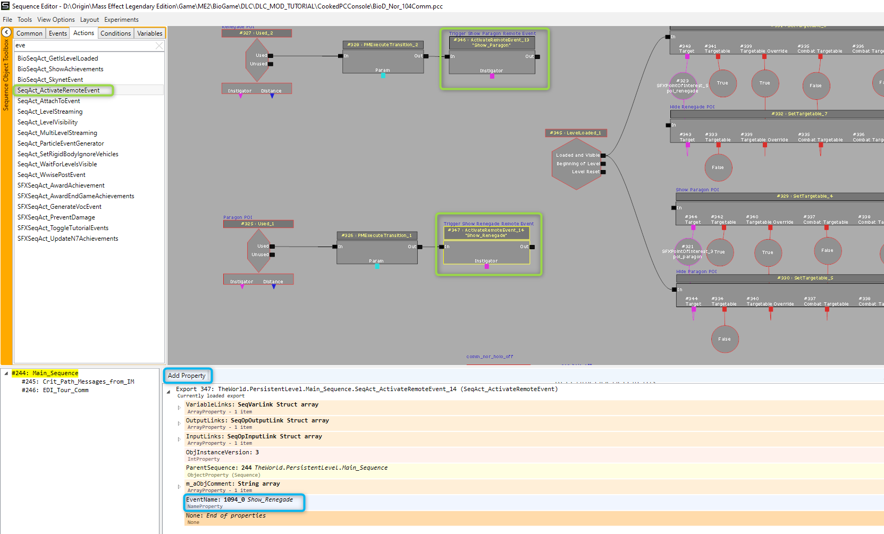This screenshot has height=534, width=884.
Task: Select BioSeqAct_SkynetEvent in the toolbox
Action: tap(50, 80)
